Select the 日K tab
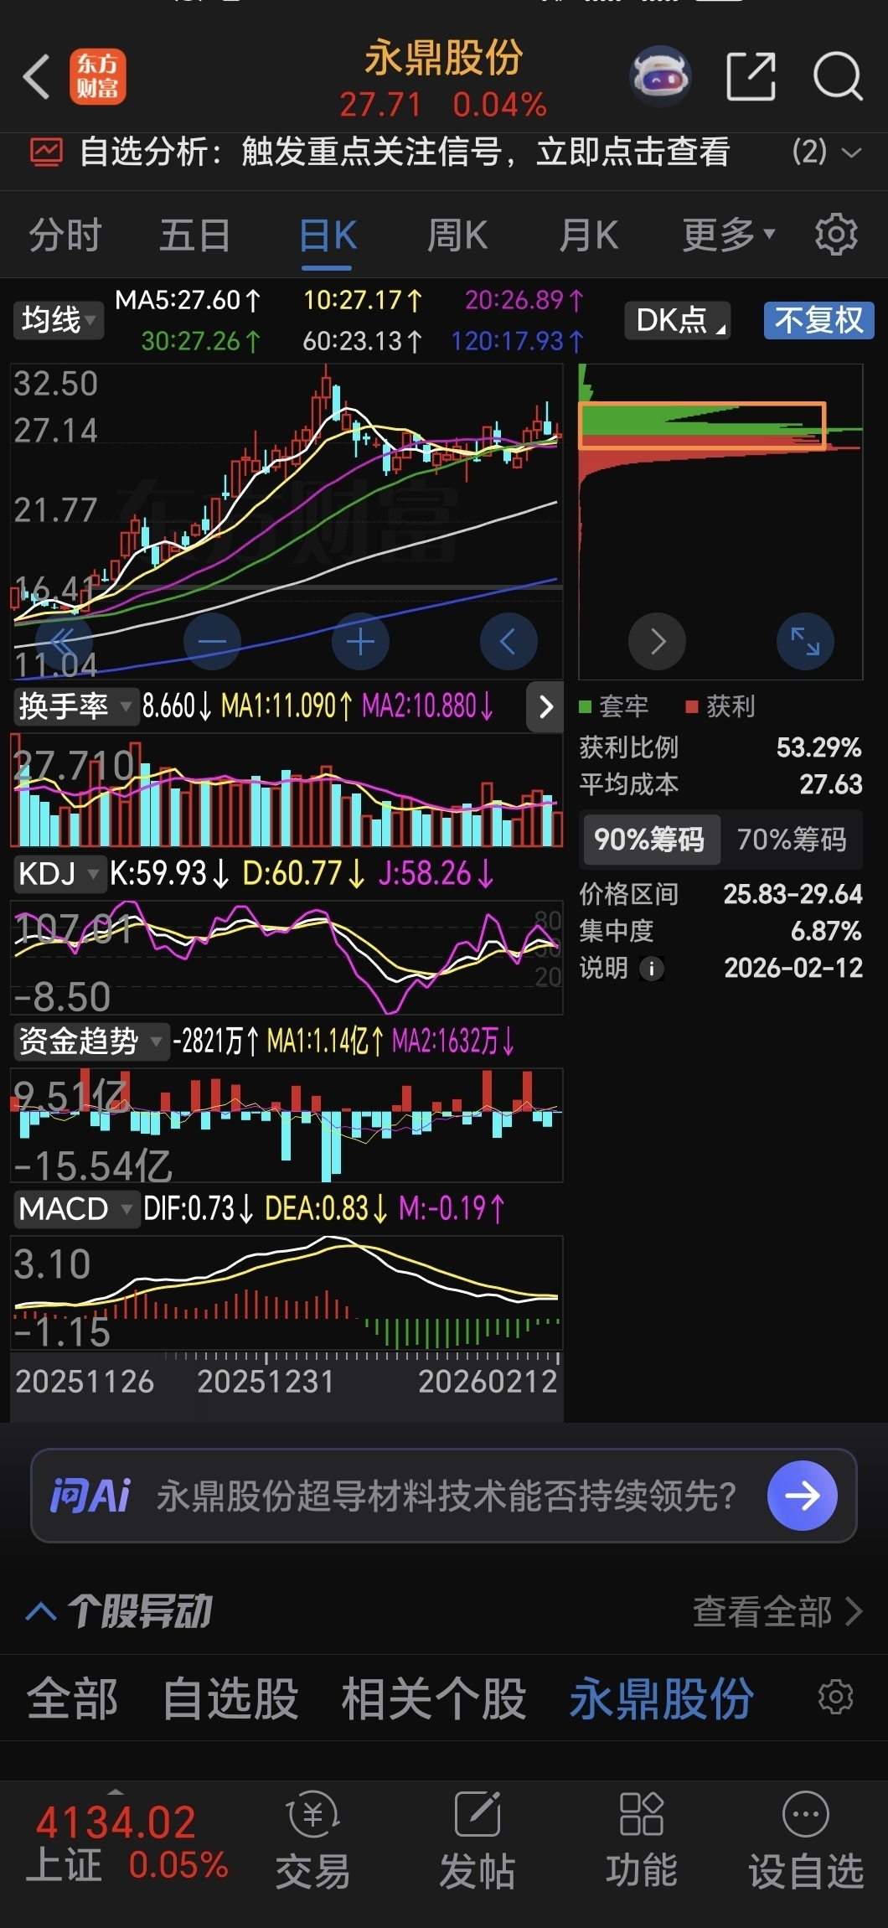Image resolution: width=888 pixels, height=1928 pixels. click(328, 235)
